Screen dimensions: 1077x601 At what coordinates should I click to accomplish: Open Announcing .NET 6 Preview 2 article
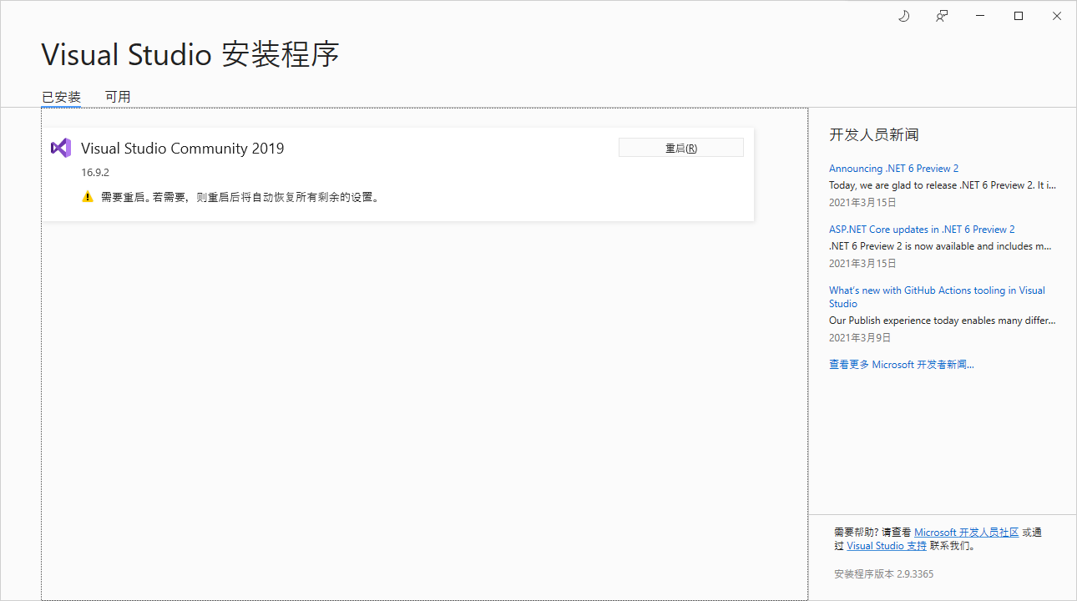(x=893, y=169)
